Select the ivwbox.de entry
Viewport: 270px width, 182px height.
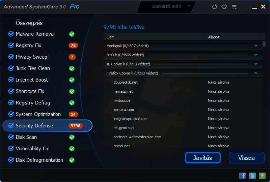point(183,100)
